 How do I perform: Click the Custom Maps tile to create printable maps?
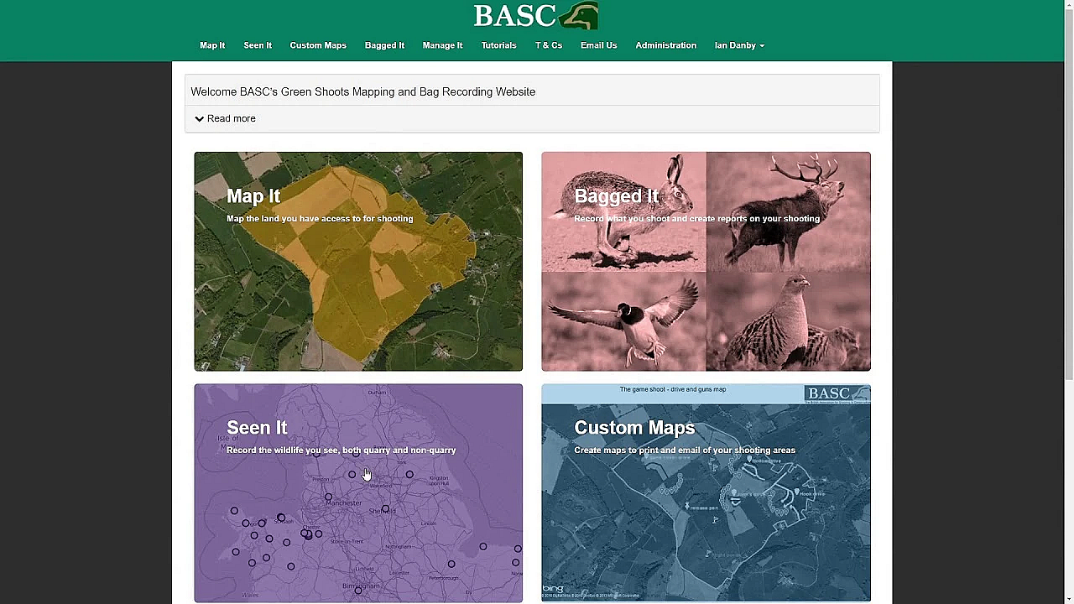pos(706,493)
